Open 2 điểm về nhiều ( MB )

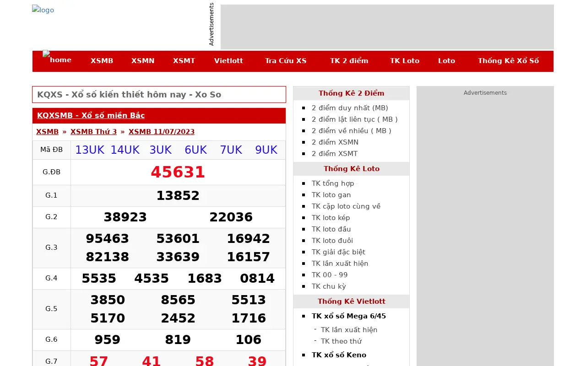click(352, 131)
